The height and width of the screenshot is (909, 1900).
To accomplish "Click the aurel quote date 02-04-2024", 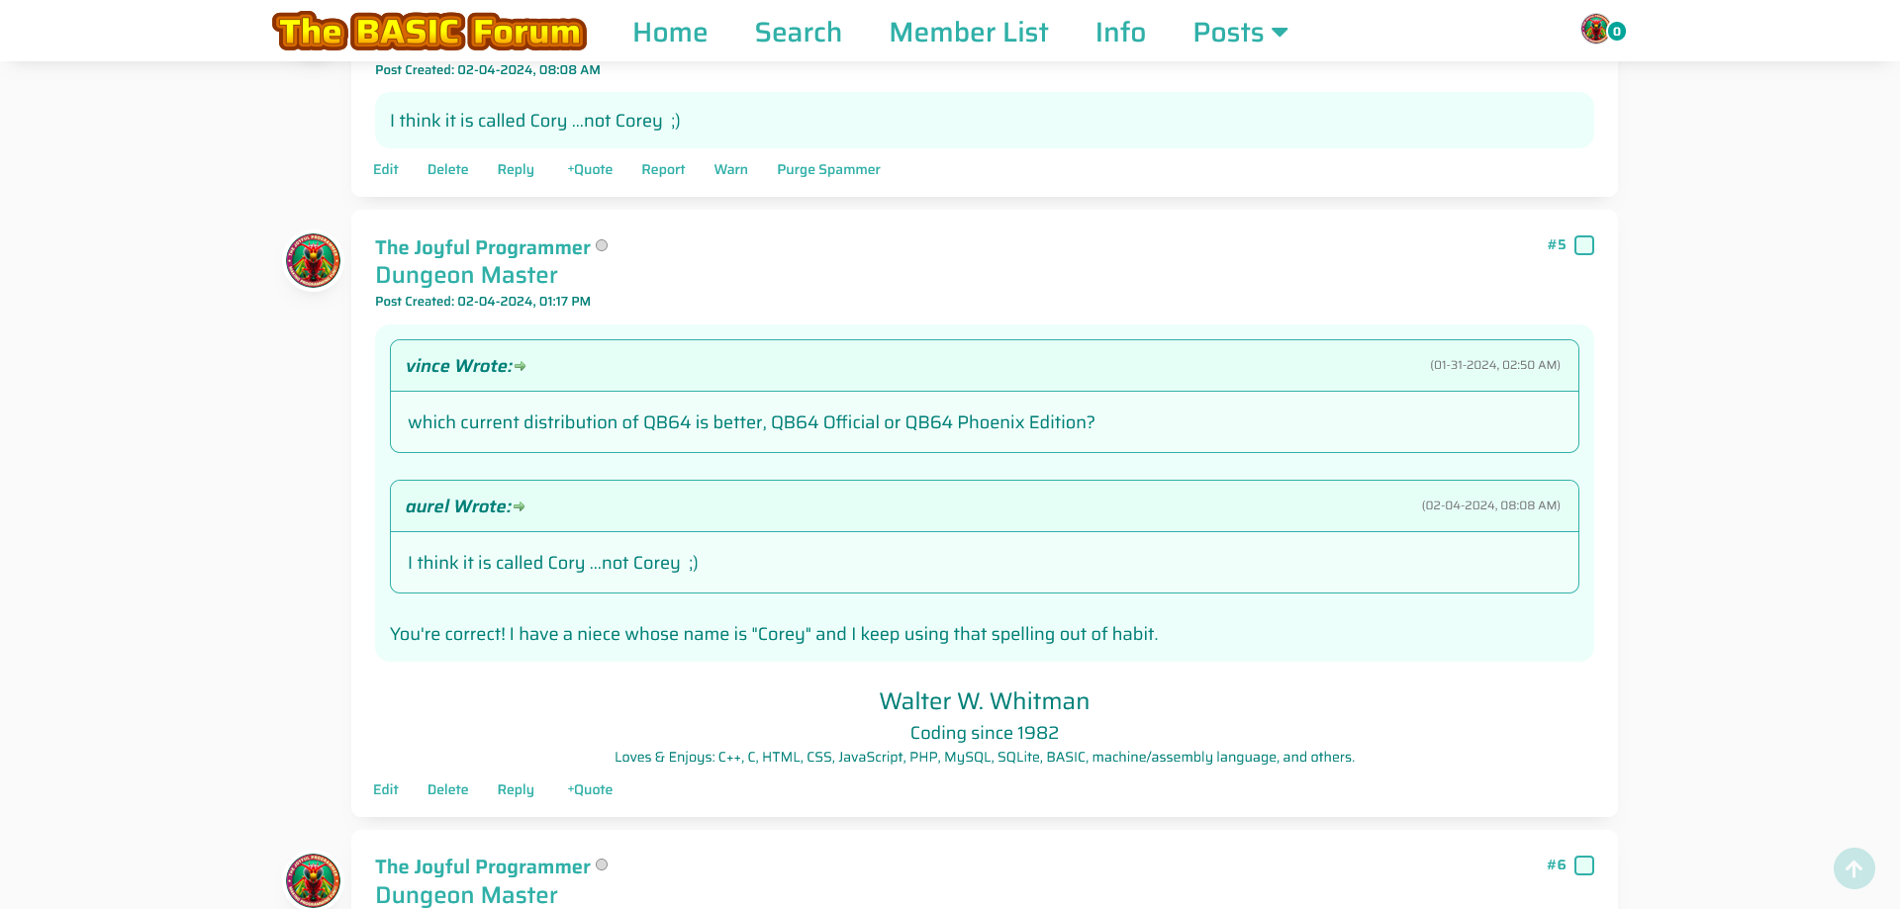I will click(1490, 505).
